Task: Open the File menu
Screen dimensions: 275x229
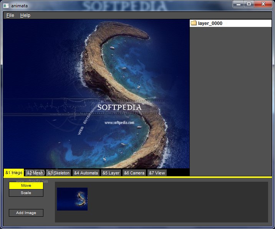Action: coord(10,15)
